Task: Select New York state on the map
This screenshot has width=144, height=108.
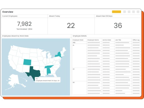Action: [58, 55]
